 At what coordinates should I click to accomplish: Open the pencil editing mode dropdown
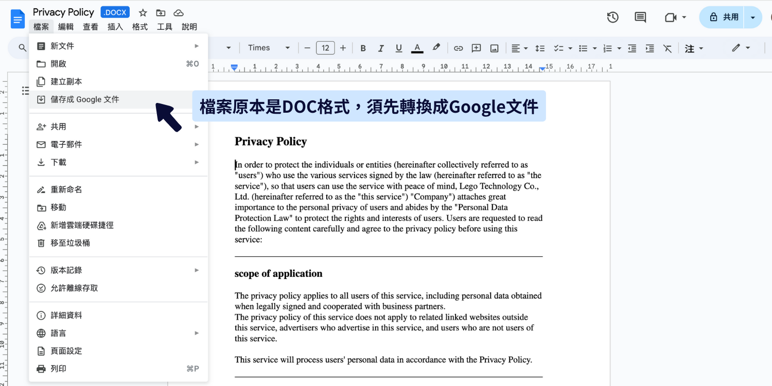tap(741, 48)
